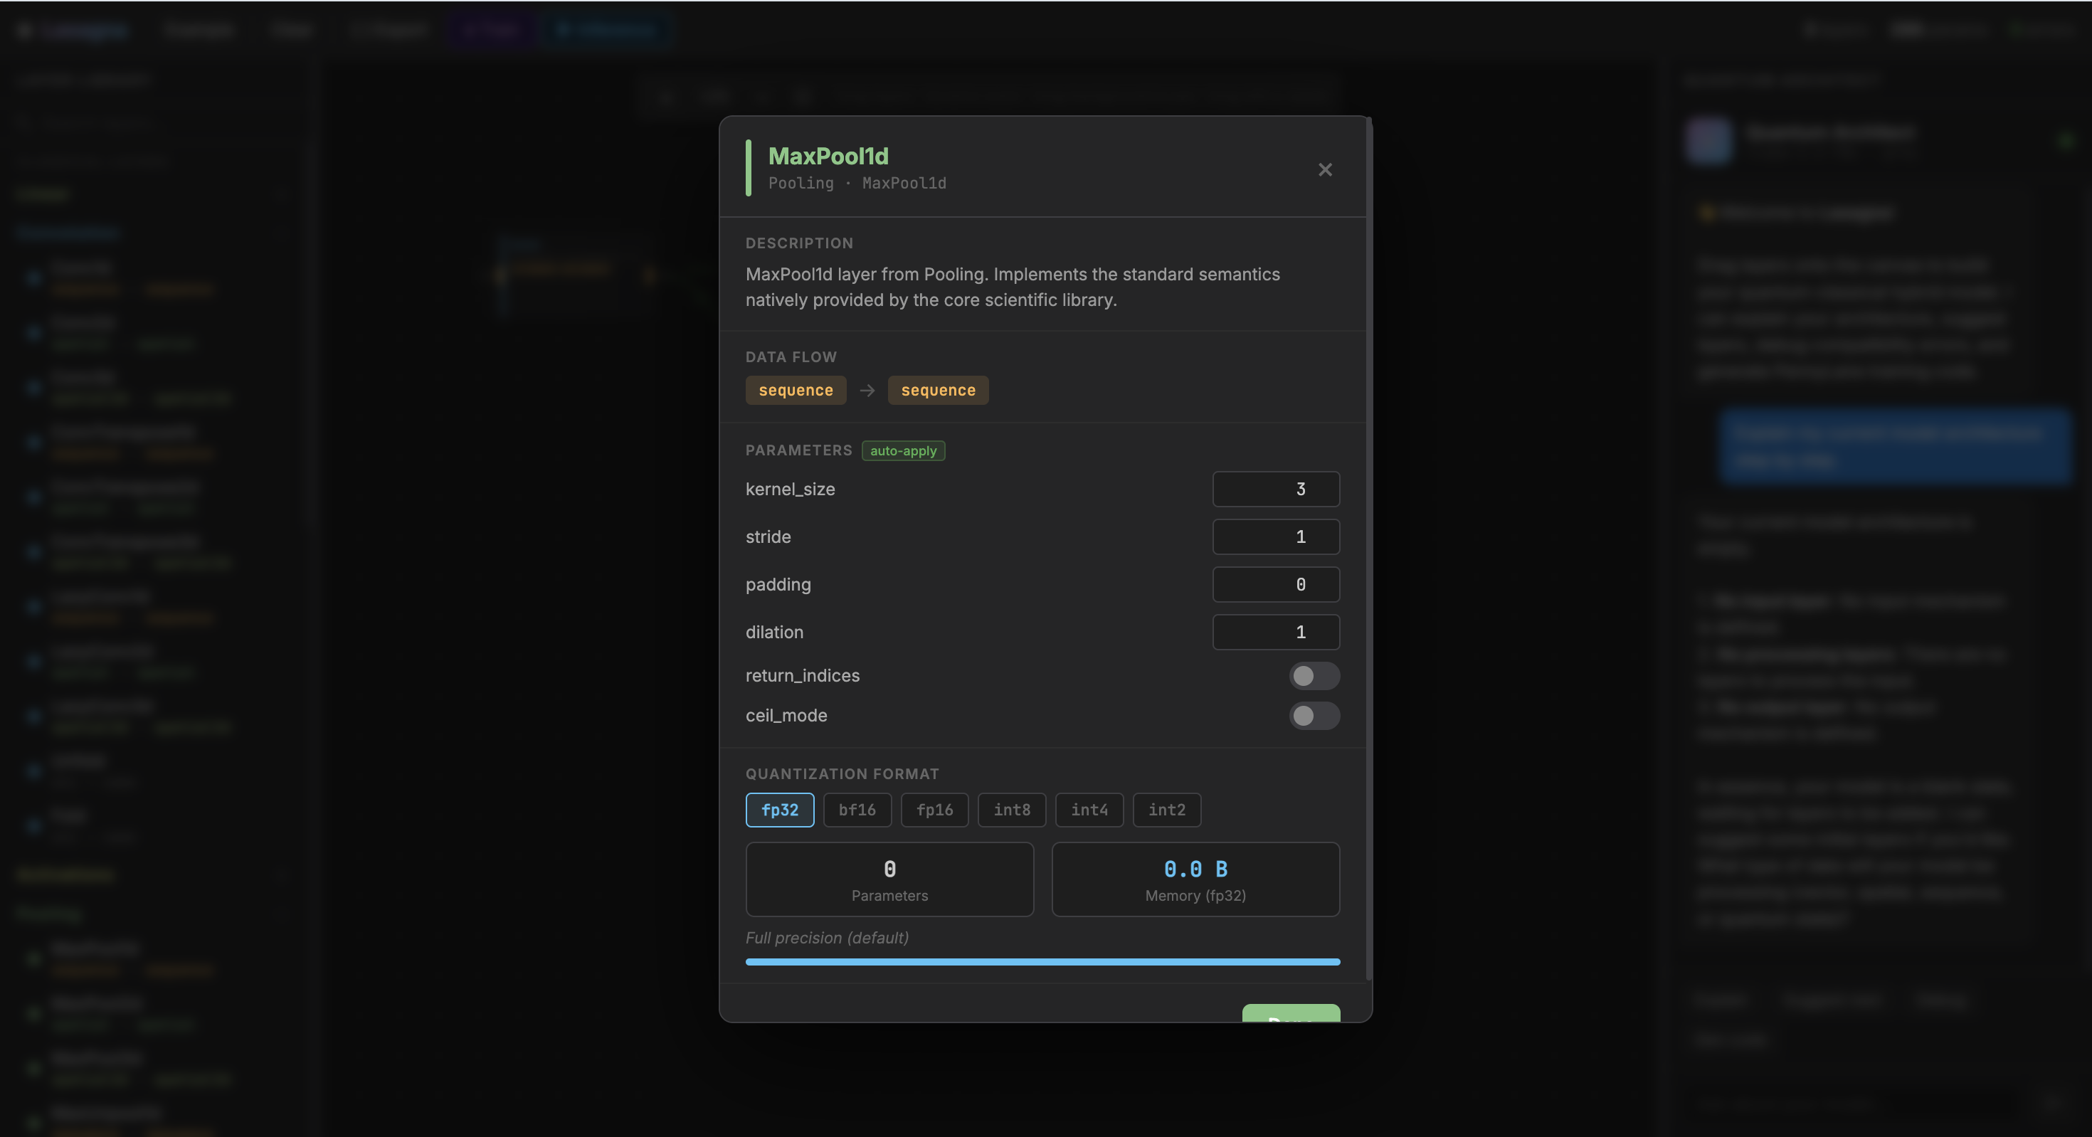Click the Memory (fp32) stat card

1195,879
